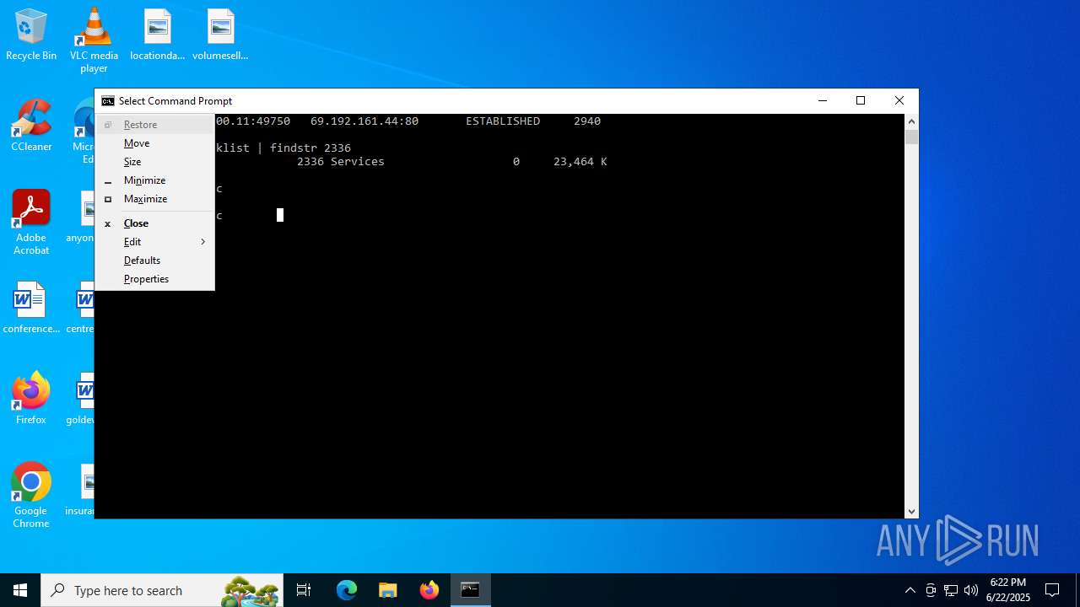Open Properties from the system menu
Viewport: 1080px width, 607px height.
[155, 279]
